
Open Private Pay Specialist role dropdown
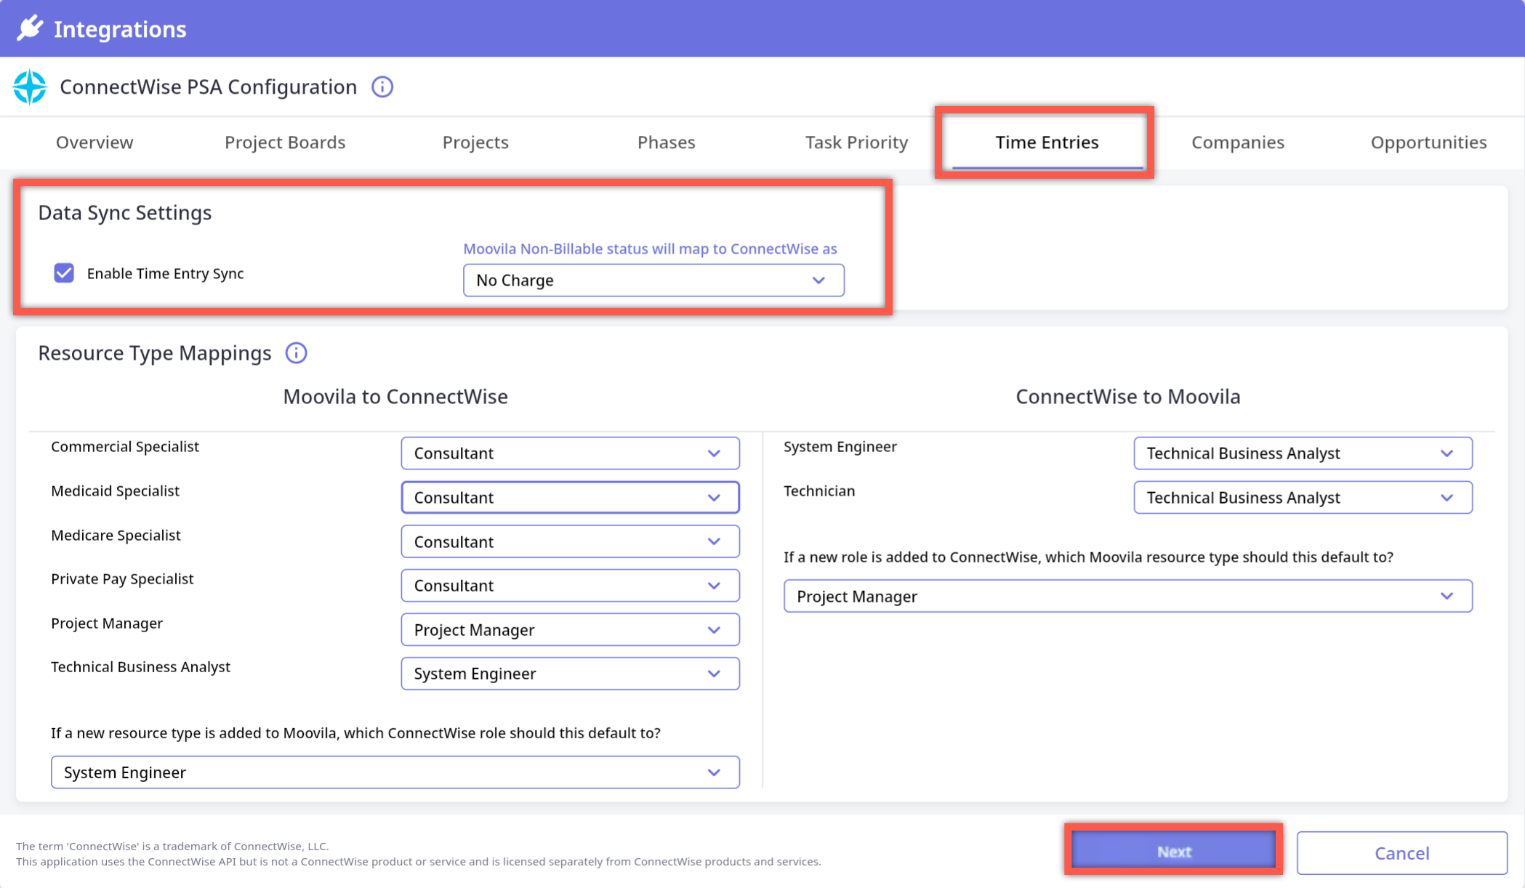pyautogui.click(x=570, y=586)
